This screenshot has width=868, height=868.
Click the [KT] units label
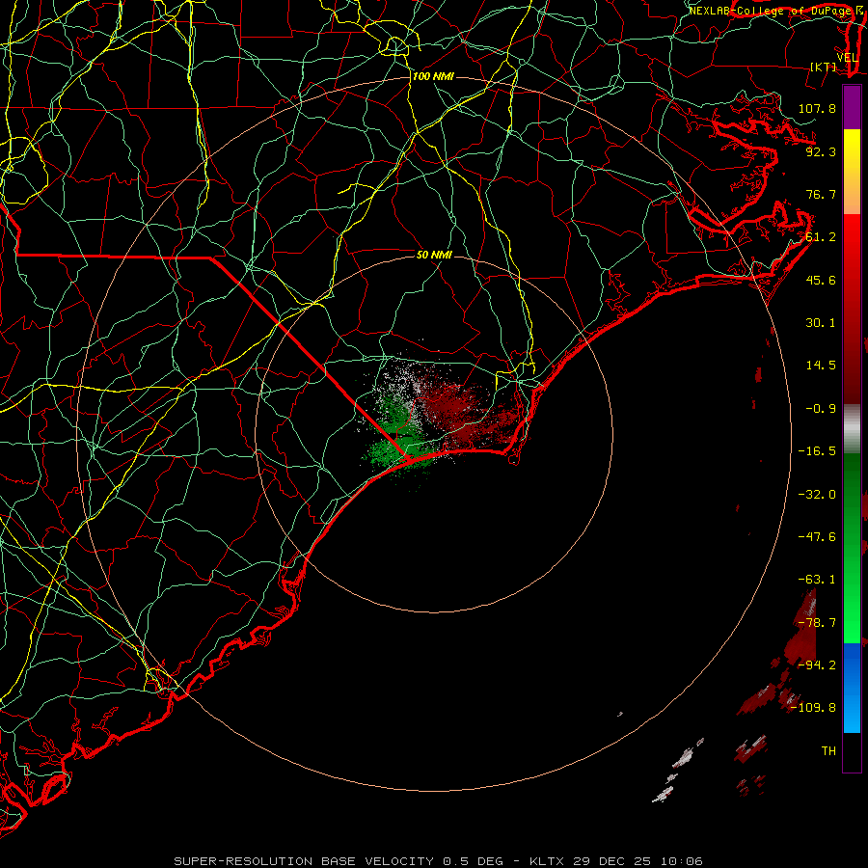coord(824,67)
